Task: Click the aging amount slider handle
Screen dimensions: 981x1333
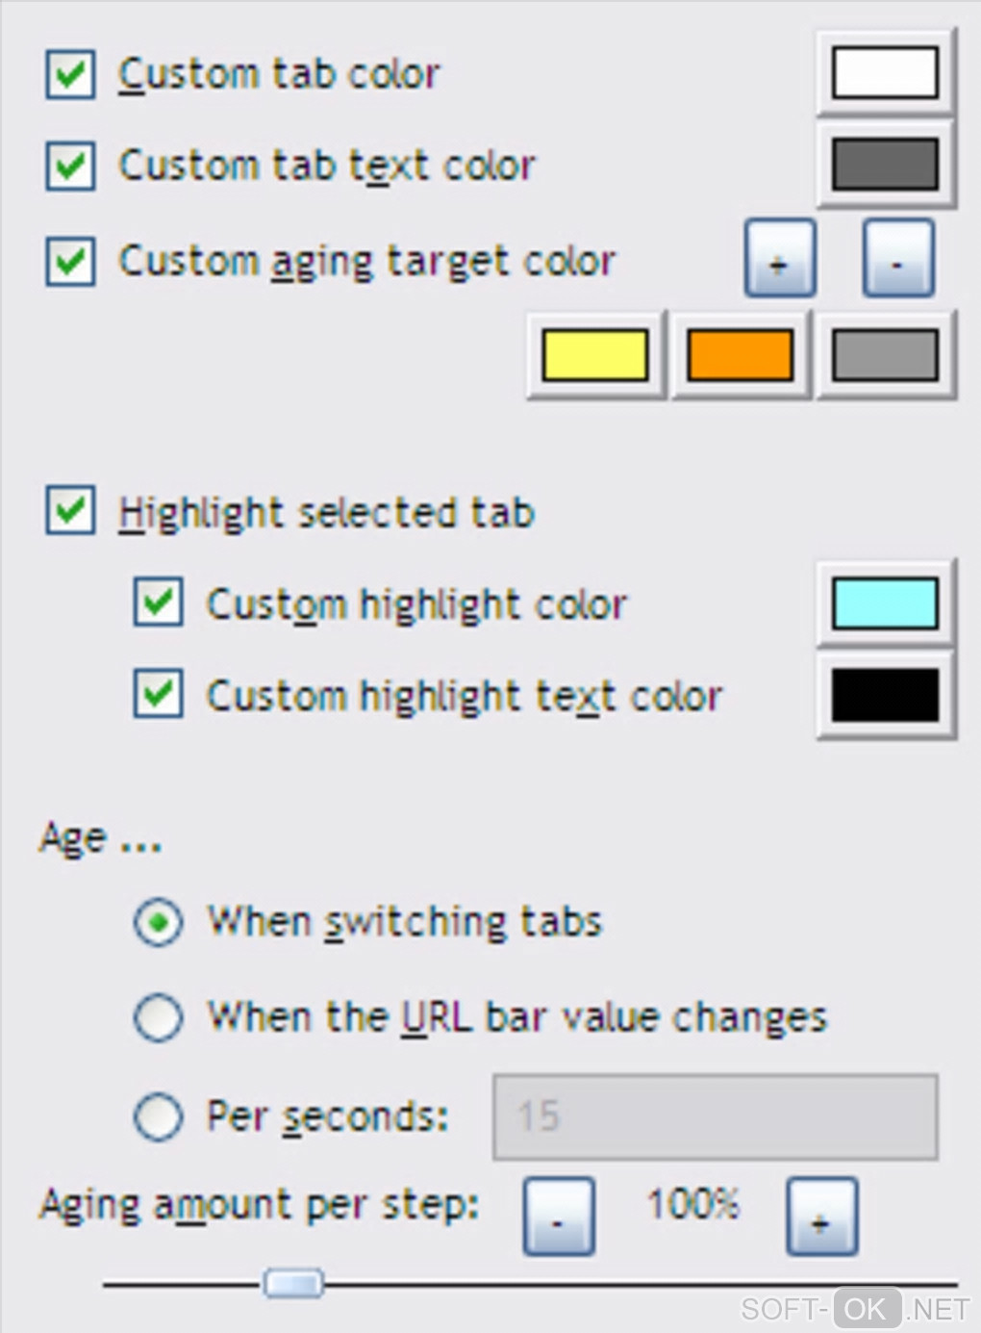Action: coord(293,1283)
